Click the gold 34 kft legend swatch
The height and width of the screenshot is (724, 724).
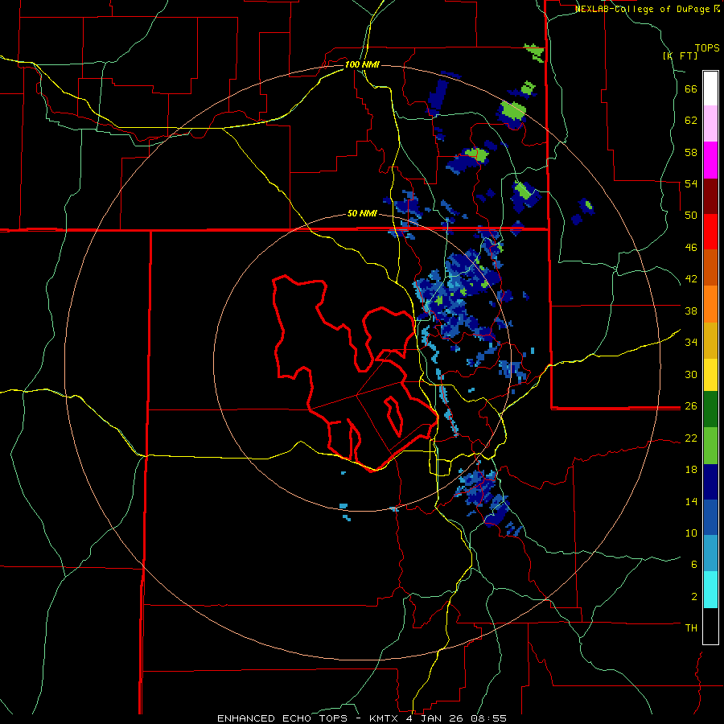click(710, 340)
